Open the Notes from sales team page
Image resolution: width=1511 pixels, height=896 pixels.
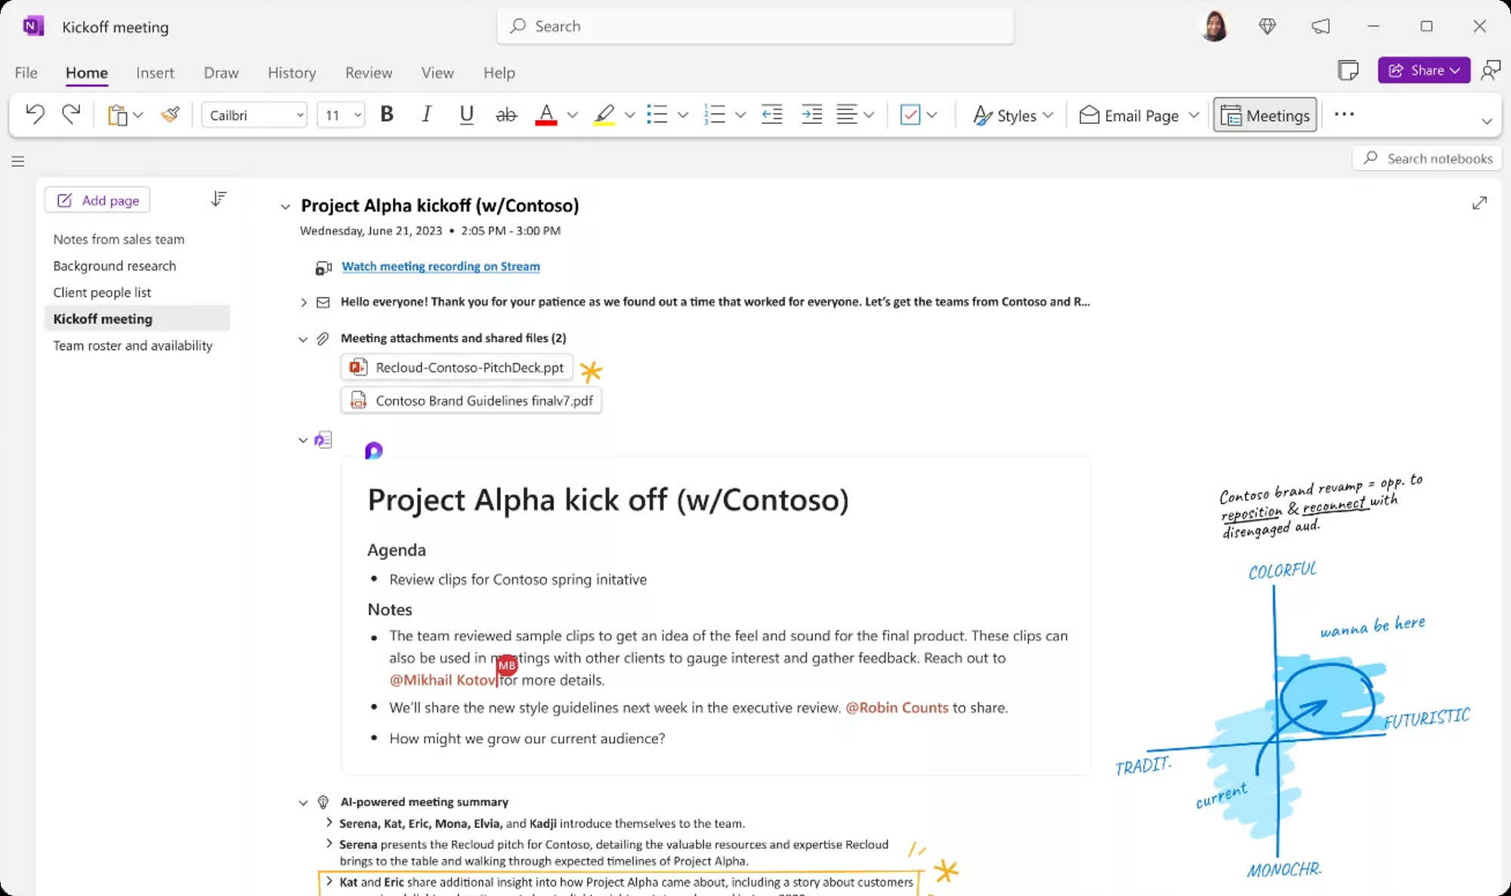pyautogui.click(x=119, y=239)
